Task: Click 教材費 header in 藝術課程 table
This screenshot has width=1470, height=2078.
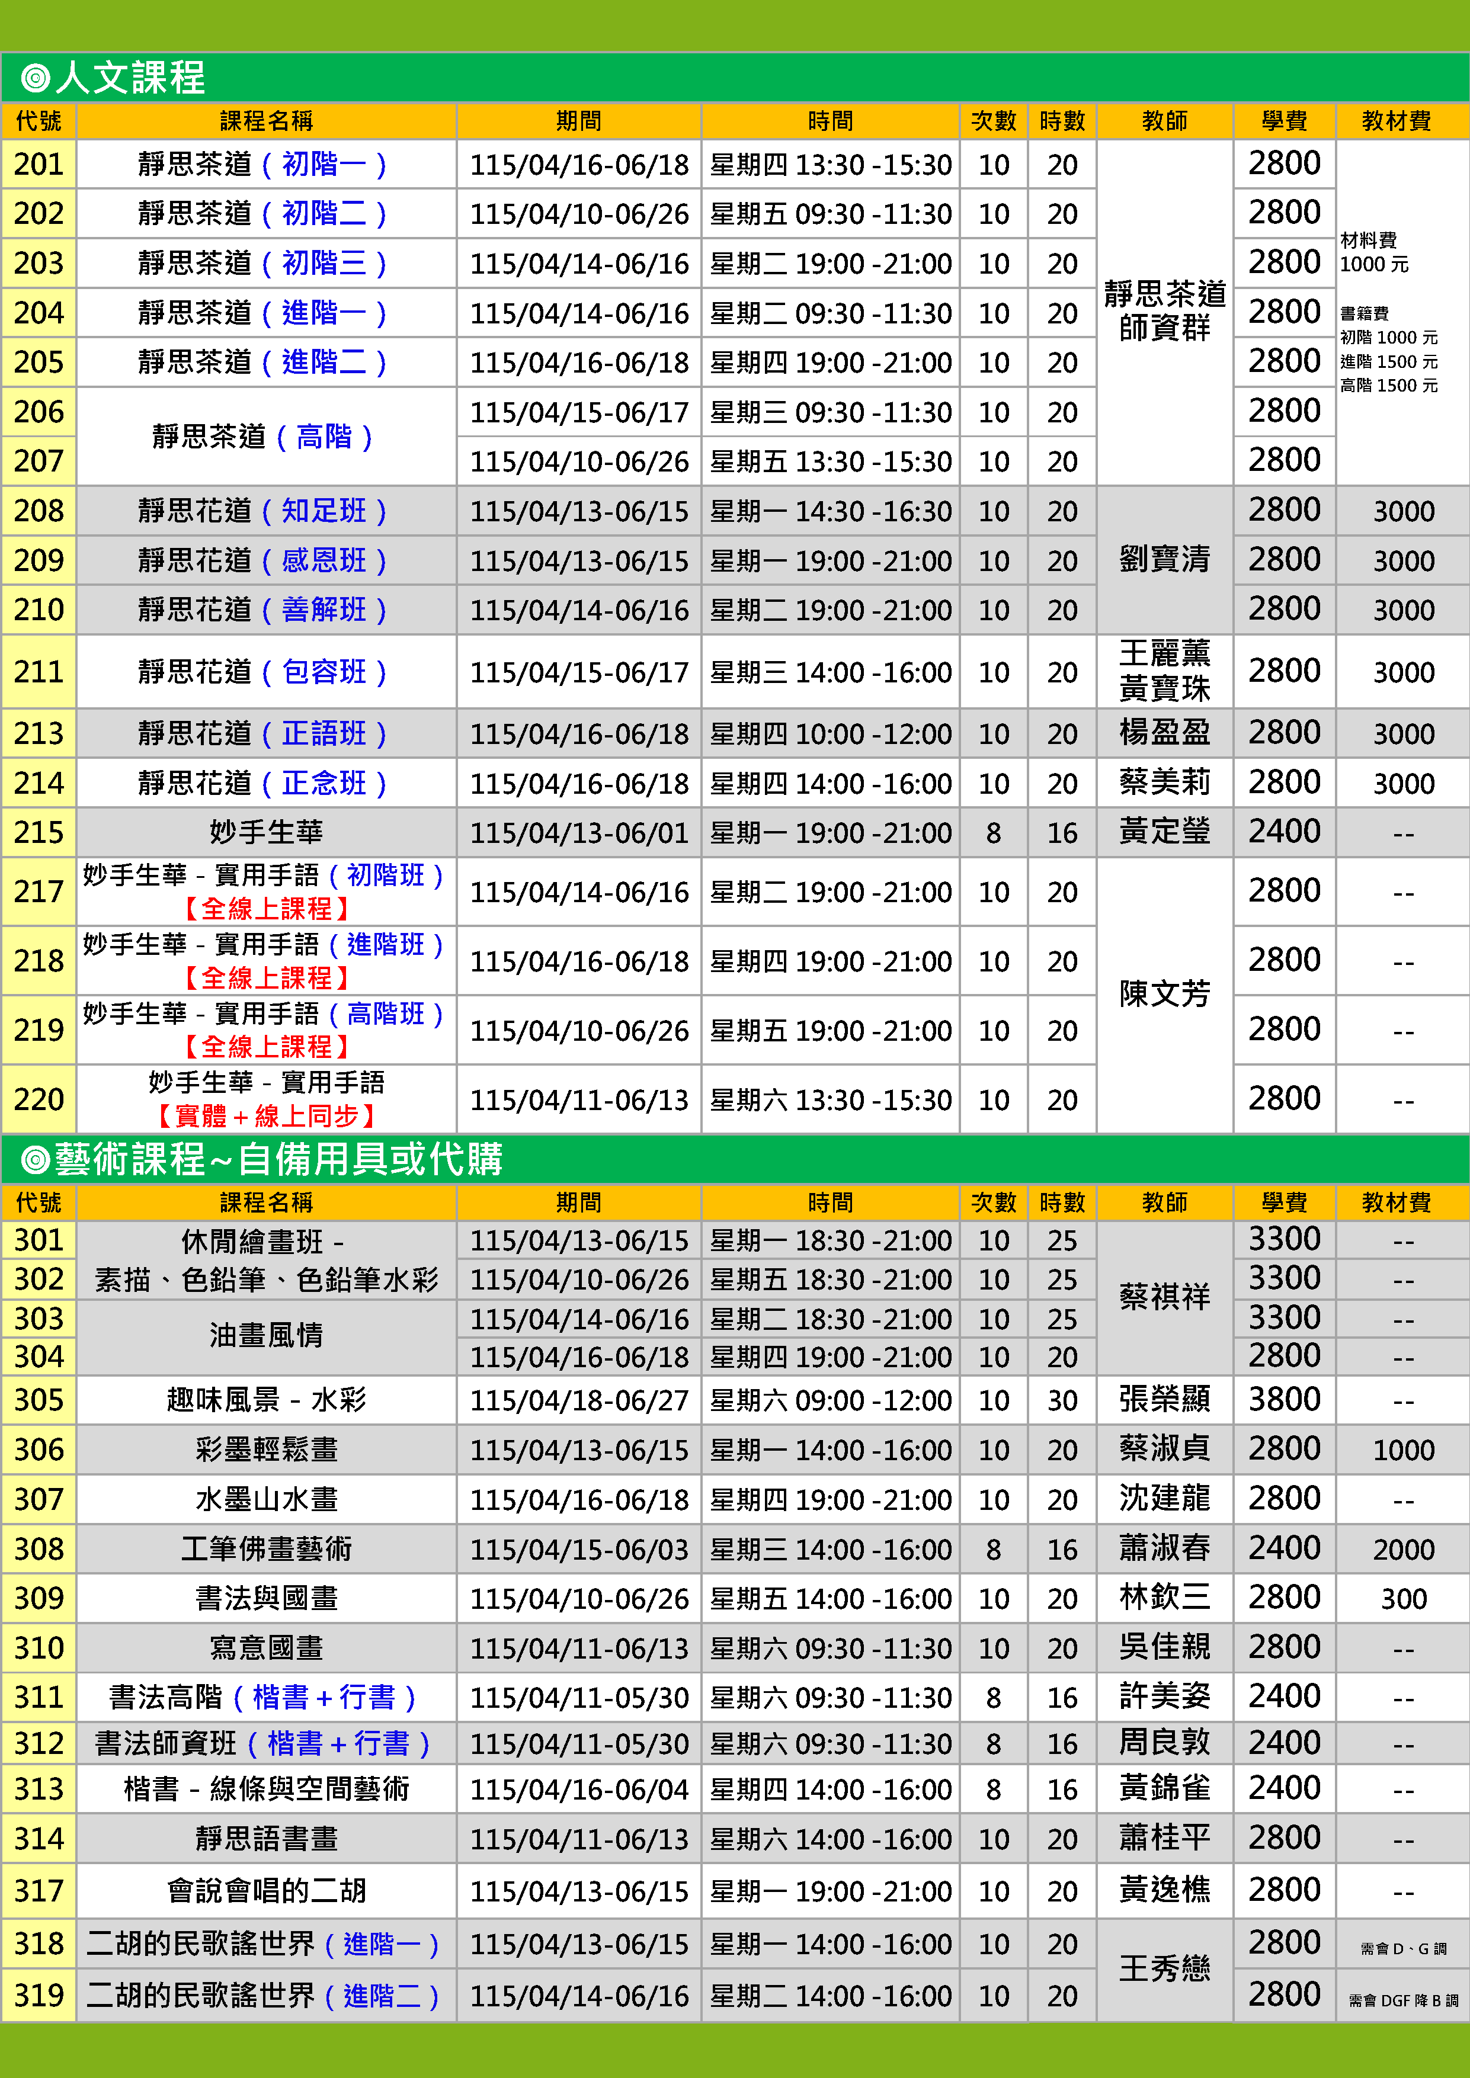Action: coord(1396,1203)
